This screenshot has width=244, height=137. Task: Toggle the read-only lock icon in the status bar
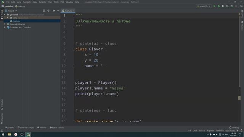click(238, 131)
